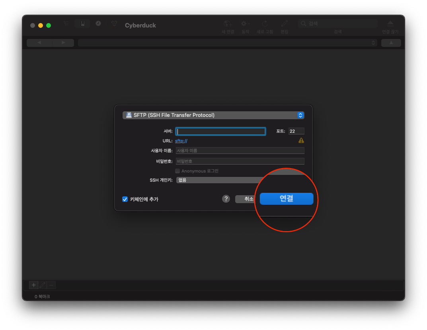Click the yellow warning icon beside URL
Screen dimensions: 427x330
click(x=301, y=140)
